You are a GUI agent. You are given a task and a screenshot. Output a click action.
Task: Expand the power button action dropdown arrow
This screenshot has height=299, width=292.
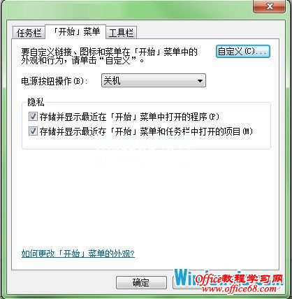tap(200, 81)
